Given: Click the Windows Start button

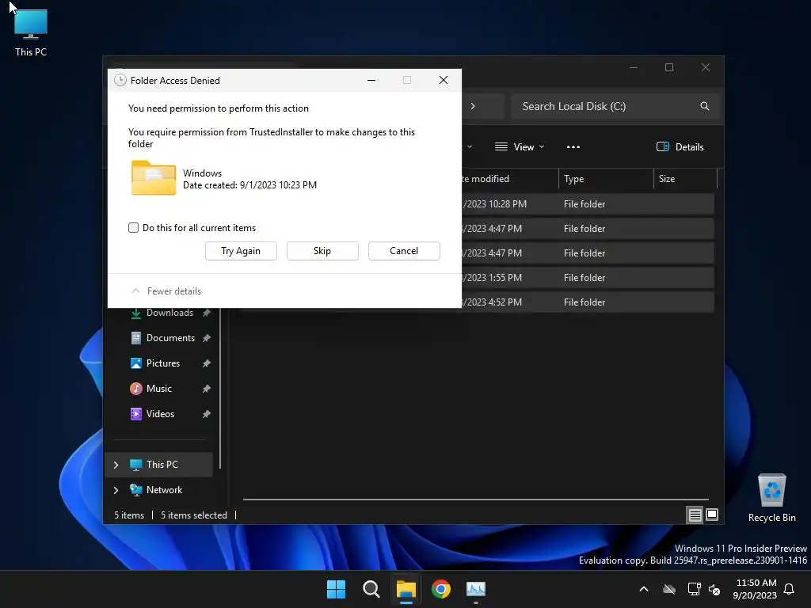Looking at the screenshot, I should (x=336, y=589).
